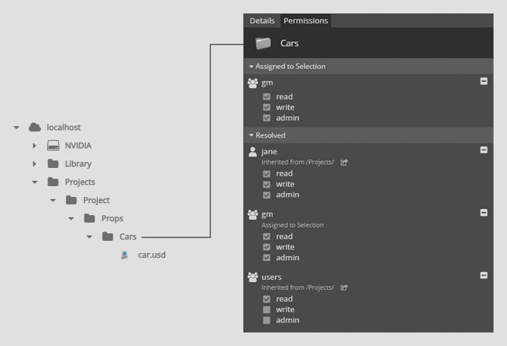The image size is (507, 346).
Task: Click the localhost cloud server icon
Action: 34,127
